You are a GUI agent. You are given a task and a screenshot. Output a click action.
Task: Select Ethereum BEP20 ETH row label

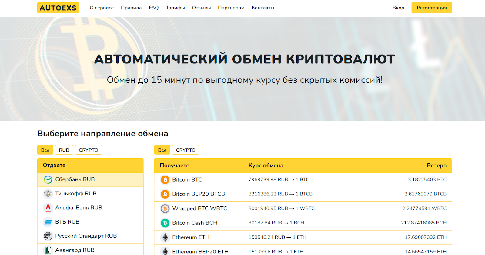coord(200,251)
